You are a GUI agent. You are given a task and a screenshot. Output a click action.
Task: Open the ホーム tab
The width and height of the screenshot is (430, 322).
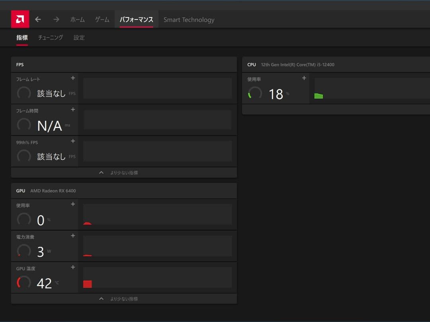[x=77, y=19]
